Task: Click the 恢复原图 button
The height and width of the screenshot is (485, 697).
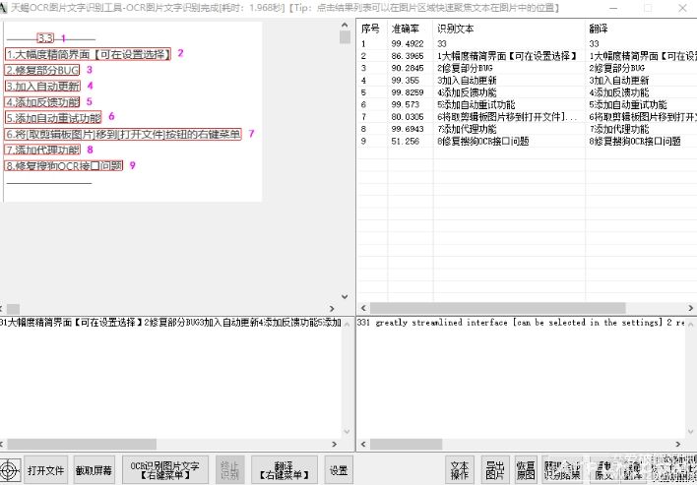Action: tap(526, 470)
